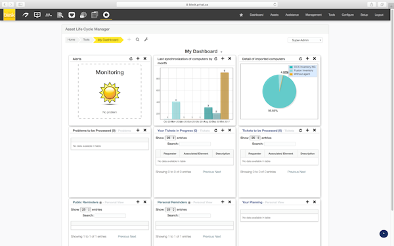
Task: Open the shield module icon
Action: pyautogui.click(x=72, y=15)
